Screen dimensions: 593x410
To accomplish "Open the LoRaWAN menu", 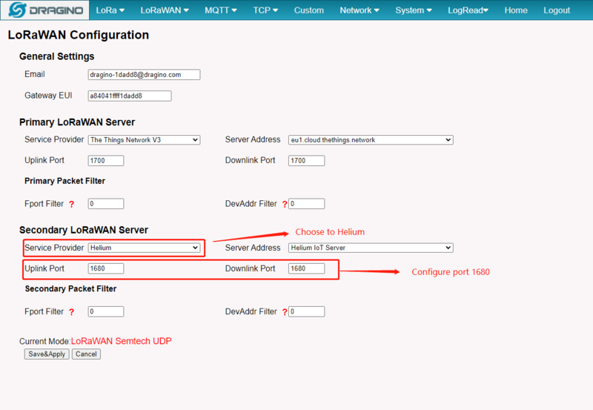I will click(165, 10).
